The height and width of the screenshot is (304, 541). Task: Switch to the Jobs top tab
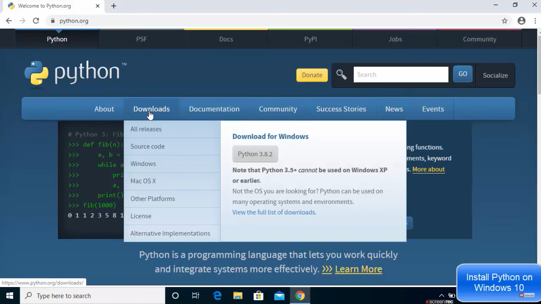click(395, 39)
